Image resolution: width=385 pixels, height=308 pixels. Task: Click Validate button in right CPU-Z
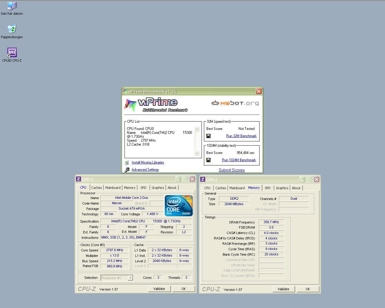[x=283, y=289]
